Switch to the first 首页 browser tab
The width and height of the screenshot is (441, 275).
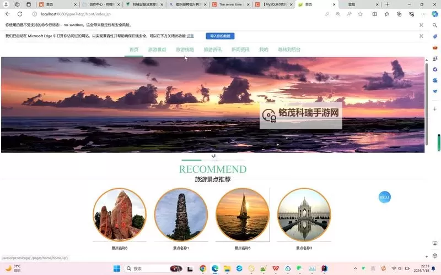(x=58, y=4)
